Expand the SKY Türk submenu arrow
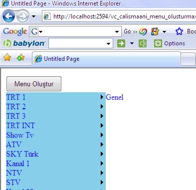The image size is (196, 190). [x=102, y=154]
